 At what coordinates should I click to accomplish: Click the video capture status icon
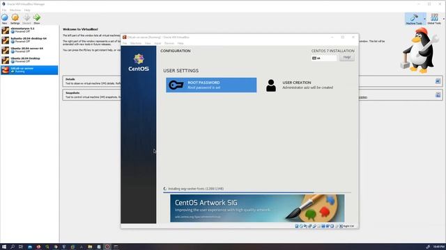(328, 226)
